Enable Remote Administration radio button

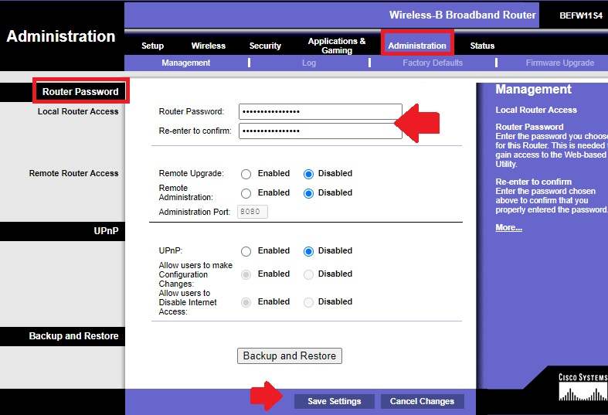tap(246, 193)
